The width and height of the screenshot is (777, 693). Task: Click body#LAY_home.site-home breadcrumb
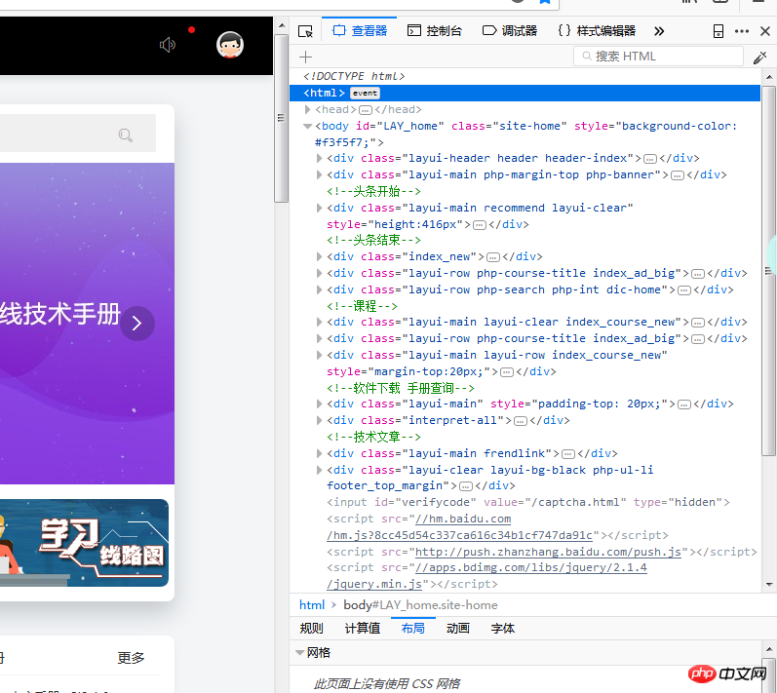(420, 605)
